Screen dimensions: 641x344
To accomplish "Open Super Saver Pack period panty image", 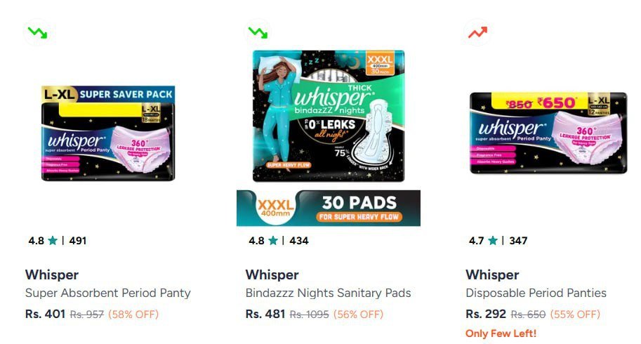I will [x=108, y=133].
